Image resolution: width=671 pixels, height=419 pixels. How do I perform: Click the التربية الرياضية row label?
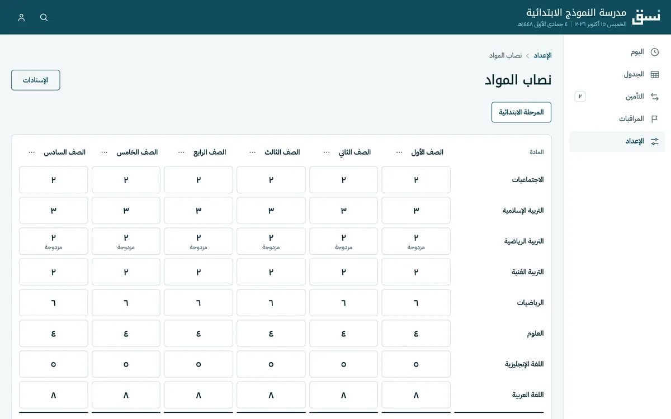pyautogui.click(x=524, y=241)
